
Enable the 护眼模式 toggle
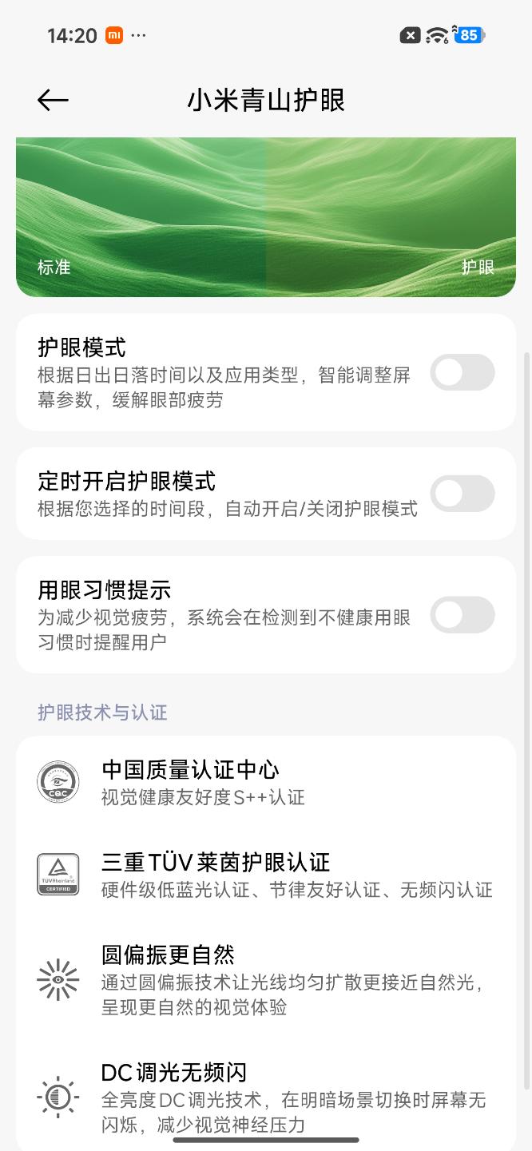click(x=463, y=373)
